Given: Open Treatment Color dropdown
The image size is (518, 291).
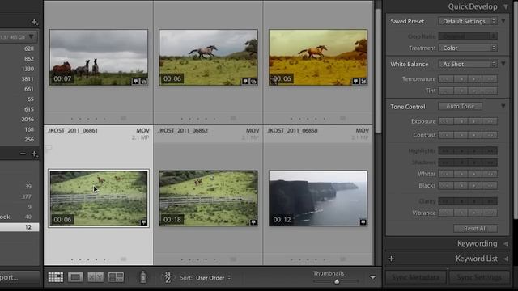Looking at the screenshot, I should coord(468,48).
